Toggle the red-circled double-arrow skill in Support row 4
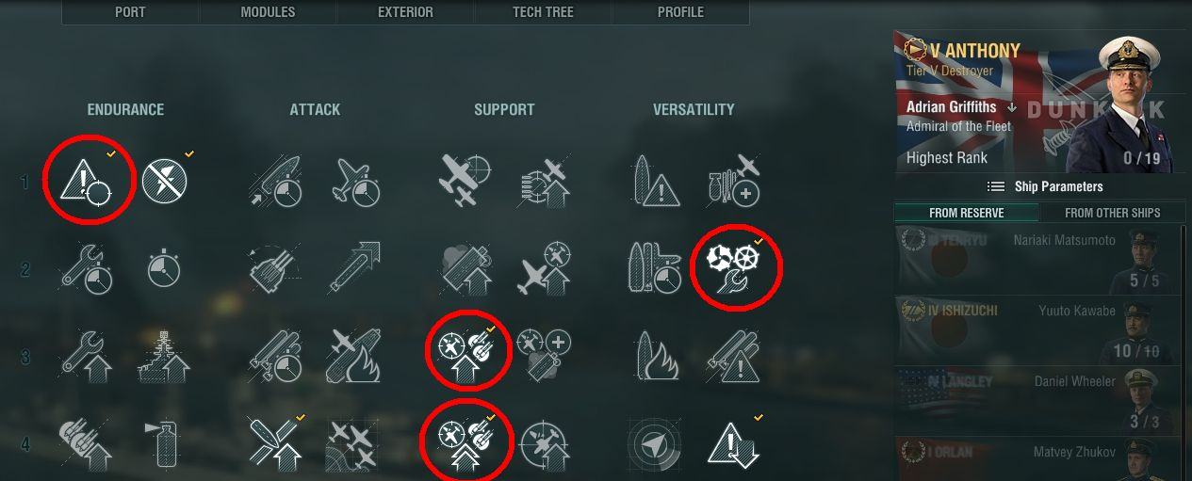This screenshot has height=481, width=1192. [x=468, y=442]
